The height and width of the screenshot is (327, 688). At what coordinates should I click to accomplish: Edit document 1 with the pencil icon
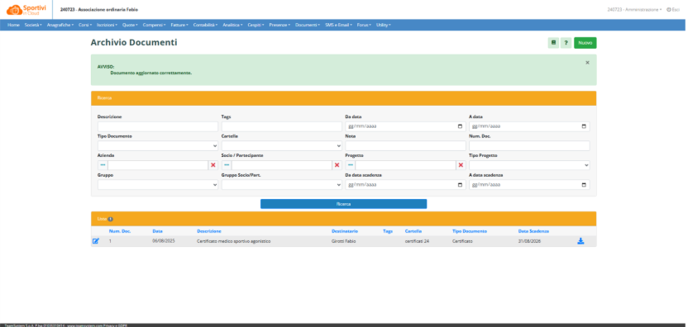96,241
